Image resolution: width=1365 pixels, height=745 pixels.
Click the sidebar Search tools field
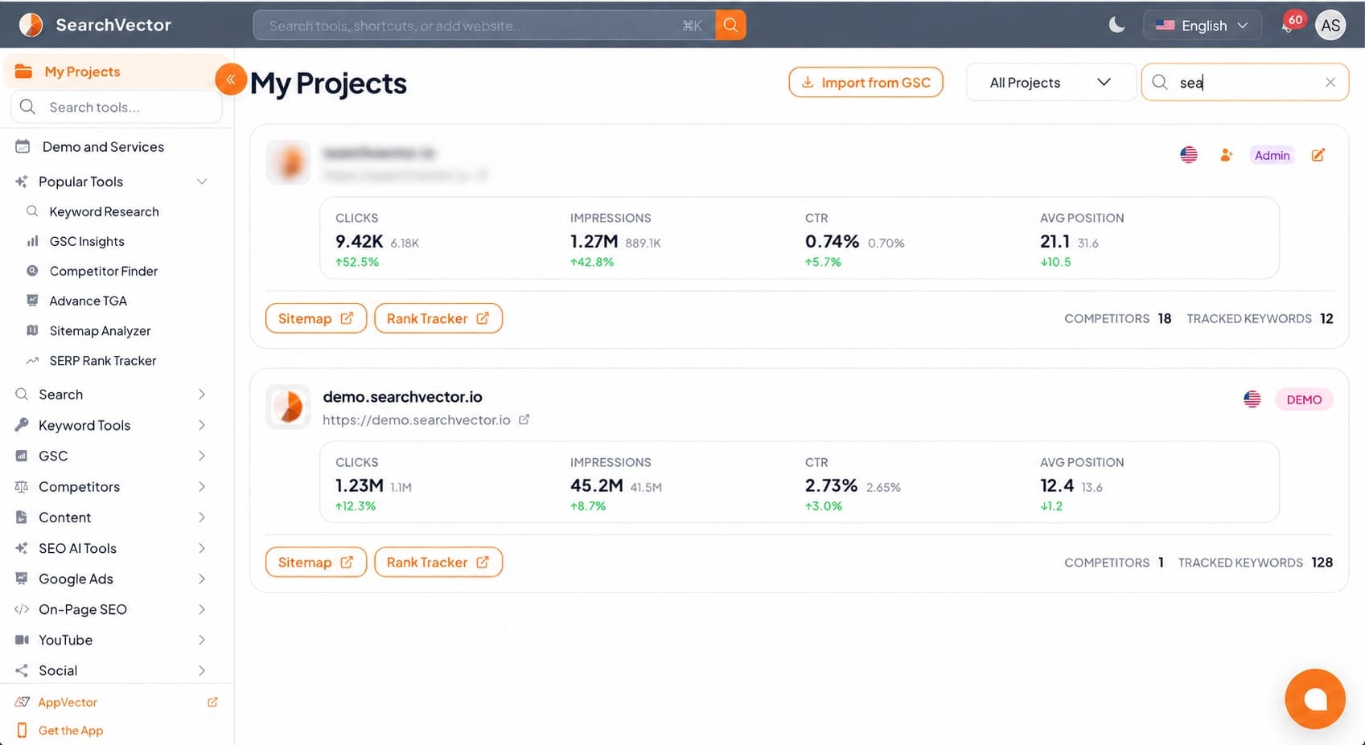(117, 107)
